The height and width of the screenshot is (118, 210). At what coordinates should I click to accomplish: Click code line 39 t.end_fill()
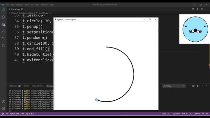pyautogui.click(x=36, y=49)
